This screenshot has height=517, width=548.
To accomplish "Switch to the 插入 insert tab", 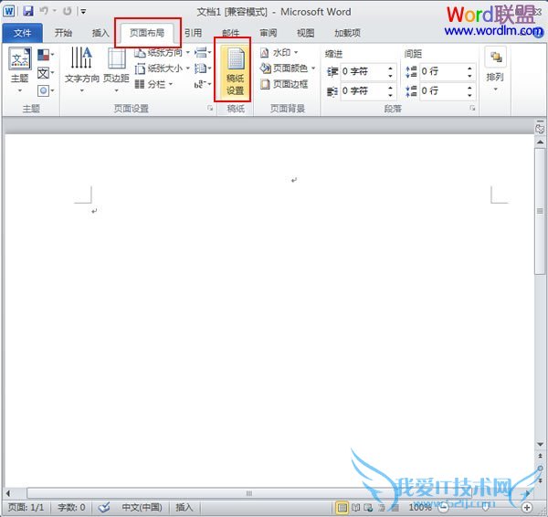I will pos(100,33).
